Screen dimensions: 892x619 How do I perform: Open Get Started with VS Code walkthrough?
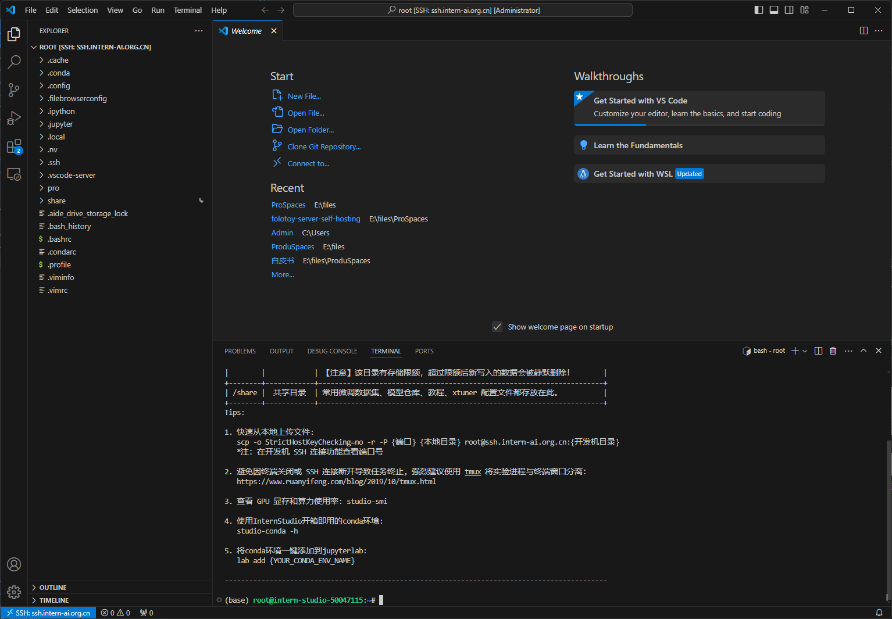(700, 108)
